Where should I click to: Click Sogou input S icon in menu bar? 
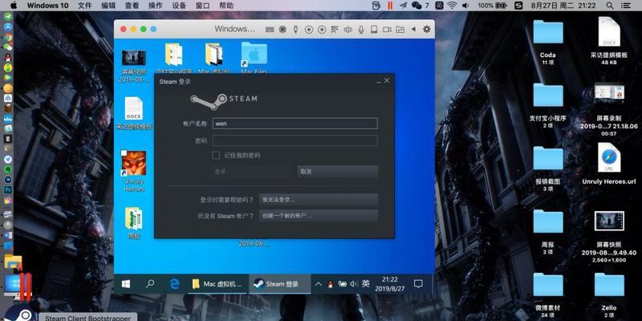tap(518, 6)
